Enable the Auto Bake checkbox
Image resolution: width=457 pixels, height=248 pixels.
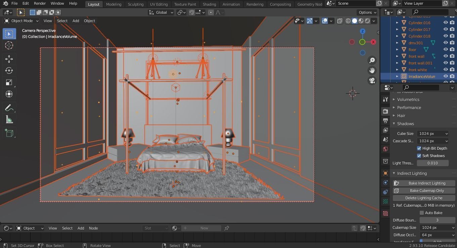coord(422,212)
